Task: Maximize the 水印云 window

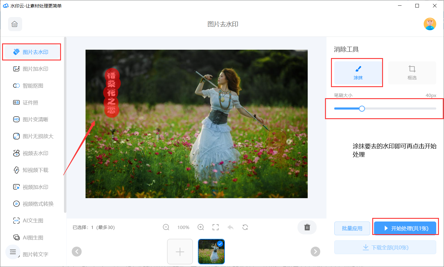Action: pos(417,6)
